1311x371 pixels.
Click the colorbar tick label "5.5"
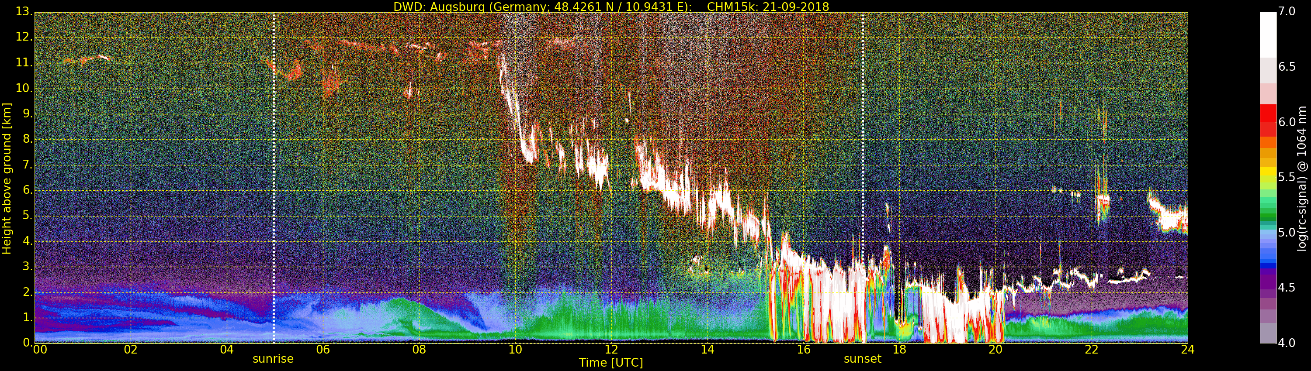coord(1287,177)
